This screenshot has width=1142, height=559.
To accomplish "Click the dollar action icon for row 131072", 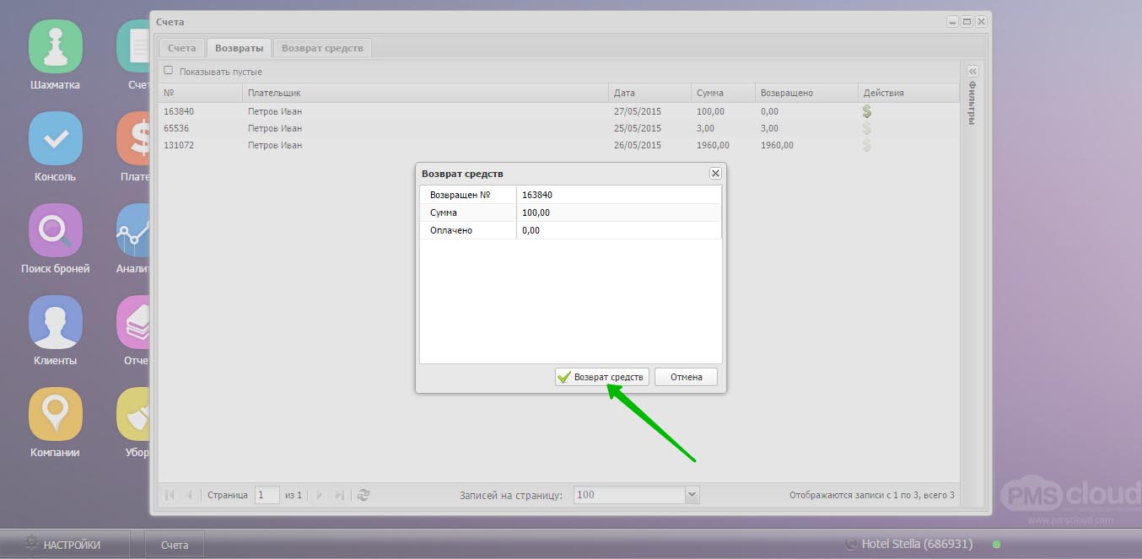I will click(x=866, y=145).
